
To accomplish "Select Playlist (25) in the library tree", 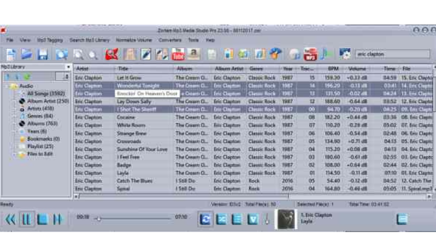I will click(40, 146).
